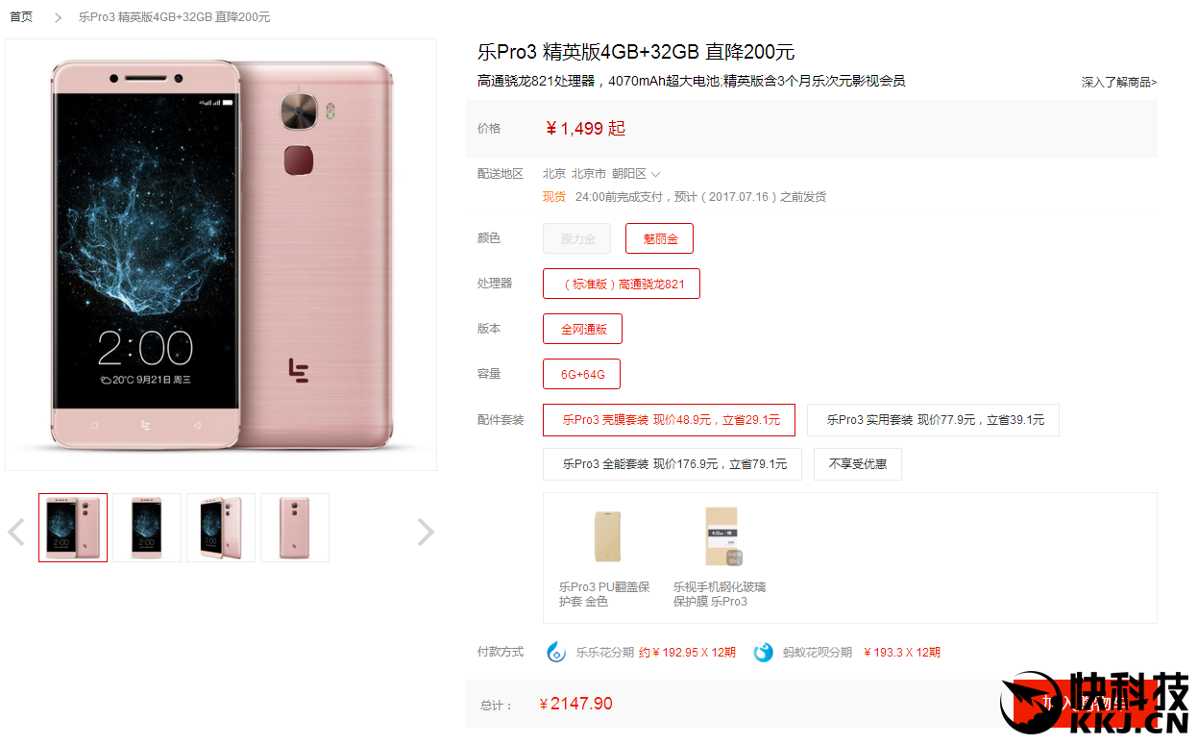Screen dimensions: 1198x744
Task: Click breadcrumb separator arrow after 首页
Action: [x=58, y=17]
